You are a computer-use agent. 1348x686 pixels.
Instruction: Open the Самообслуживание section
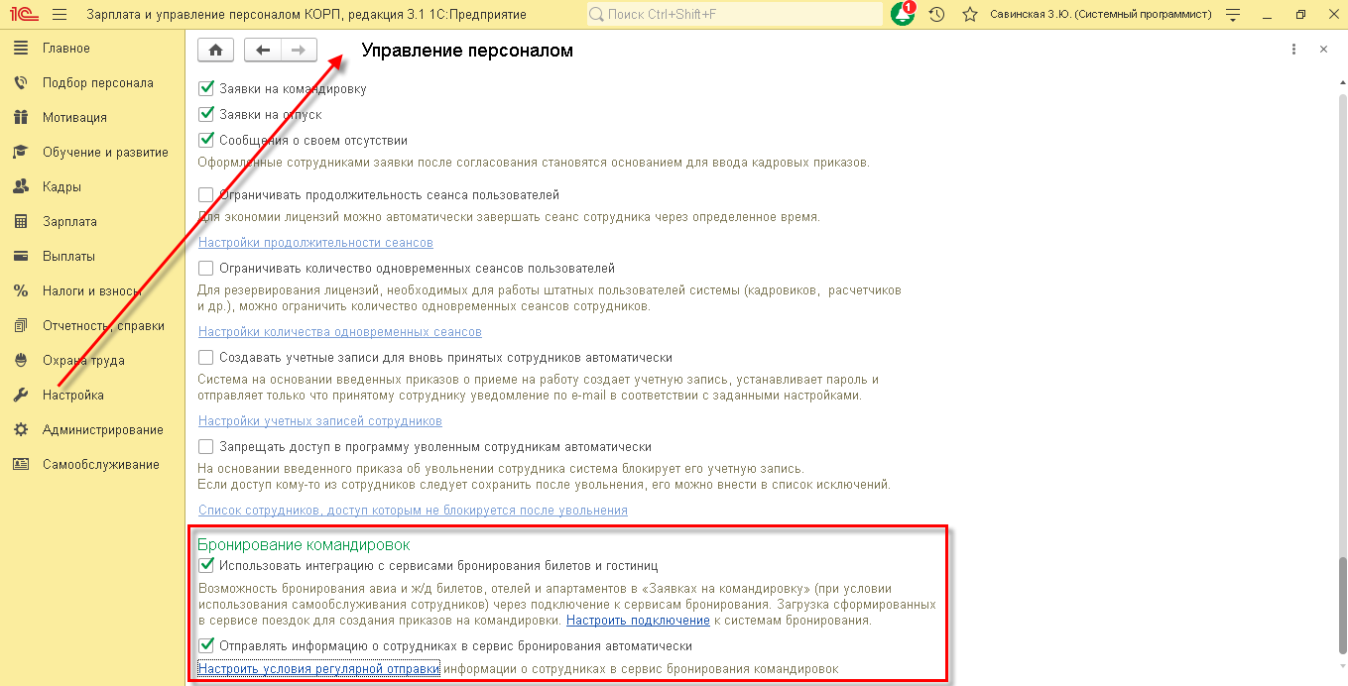pyautogui.click(x=93, y=465)
